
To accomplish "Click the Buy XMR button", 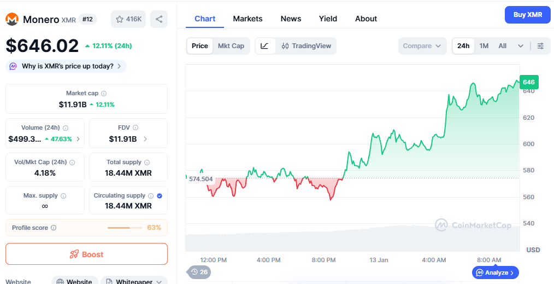I will pos(527,15).
